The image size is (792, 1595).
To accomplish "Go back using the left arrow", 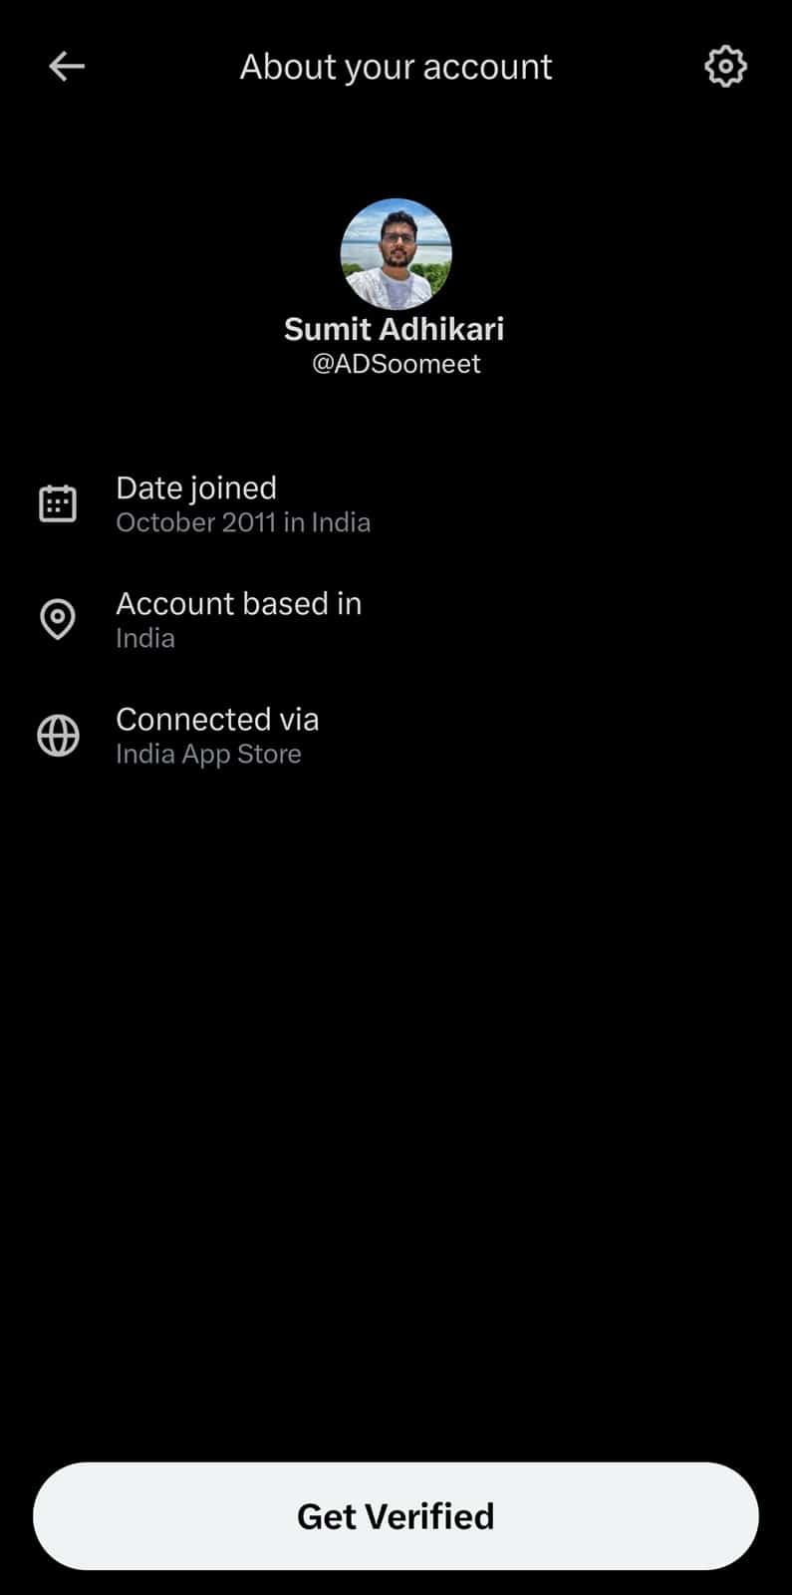I will click(67, 67).
